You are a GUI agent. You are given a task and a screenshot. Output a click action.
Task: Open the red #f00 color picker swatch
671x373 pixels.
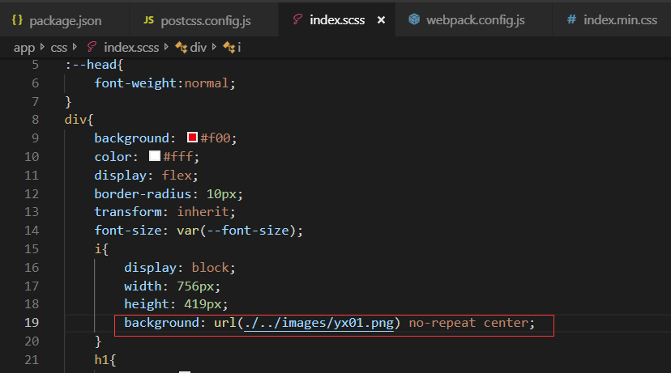tap(193, 138)
